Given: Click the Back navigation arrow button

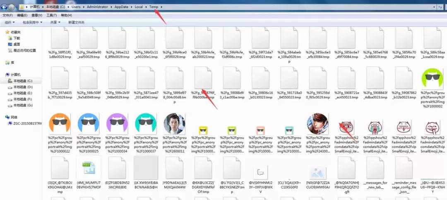Looking at the screenshot, I should pos(5,7).
